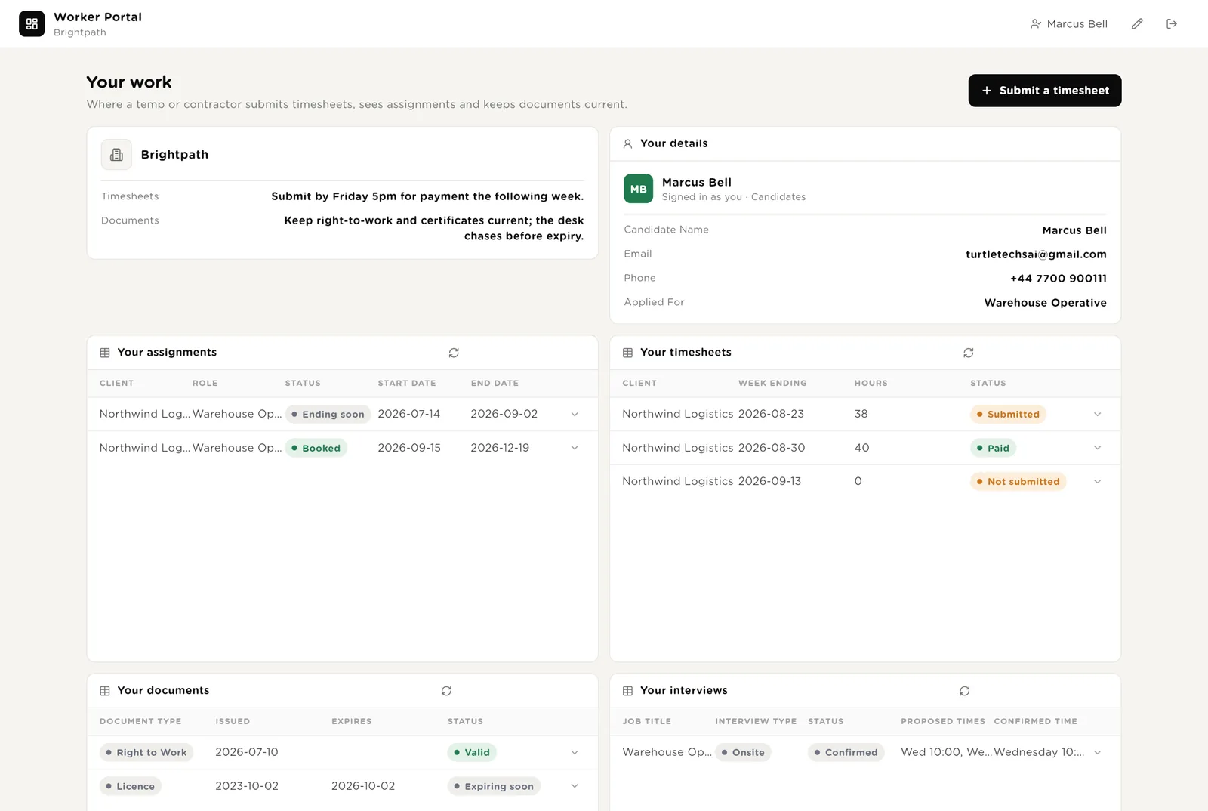The height and width of the screenshot is (811, 1208).
Task: Click start date 2026-09-15 cell
Action: click(x=409, y=448)
